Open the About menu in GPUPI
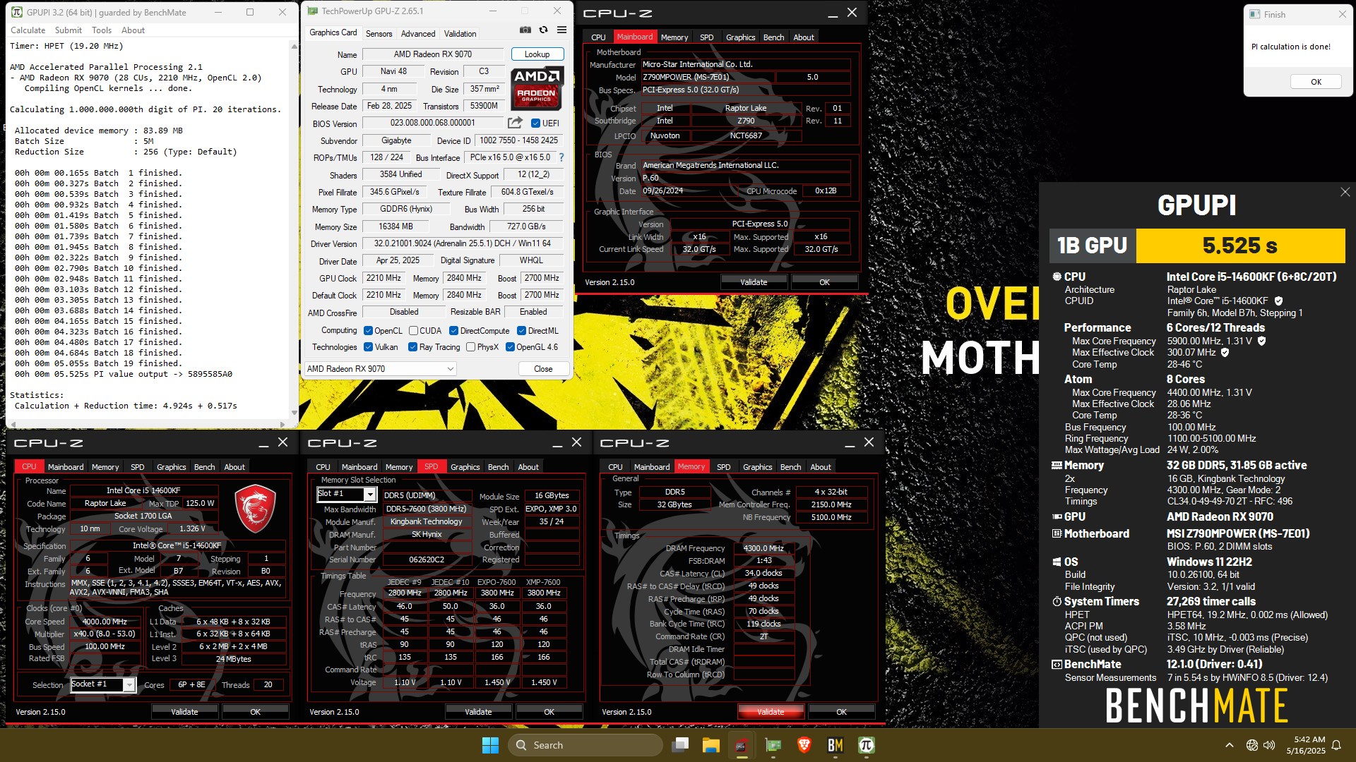This screenshot has width=1356, height=762. pos(133,30)
